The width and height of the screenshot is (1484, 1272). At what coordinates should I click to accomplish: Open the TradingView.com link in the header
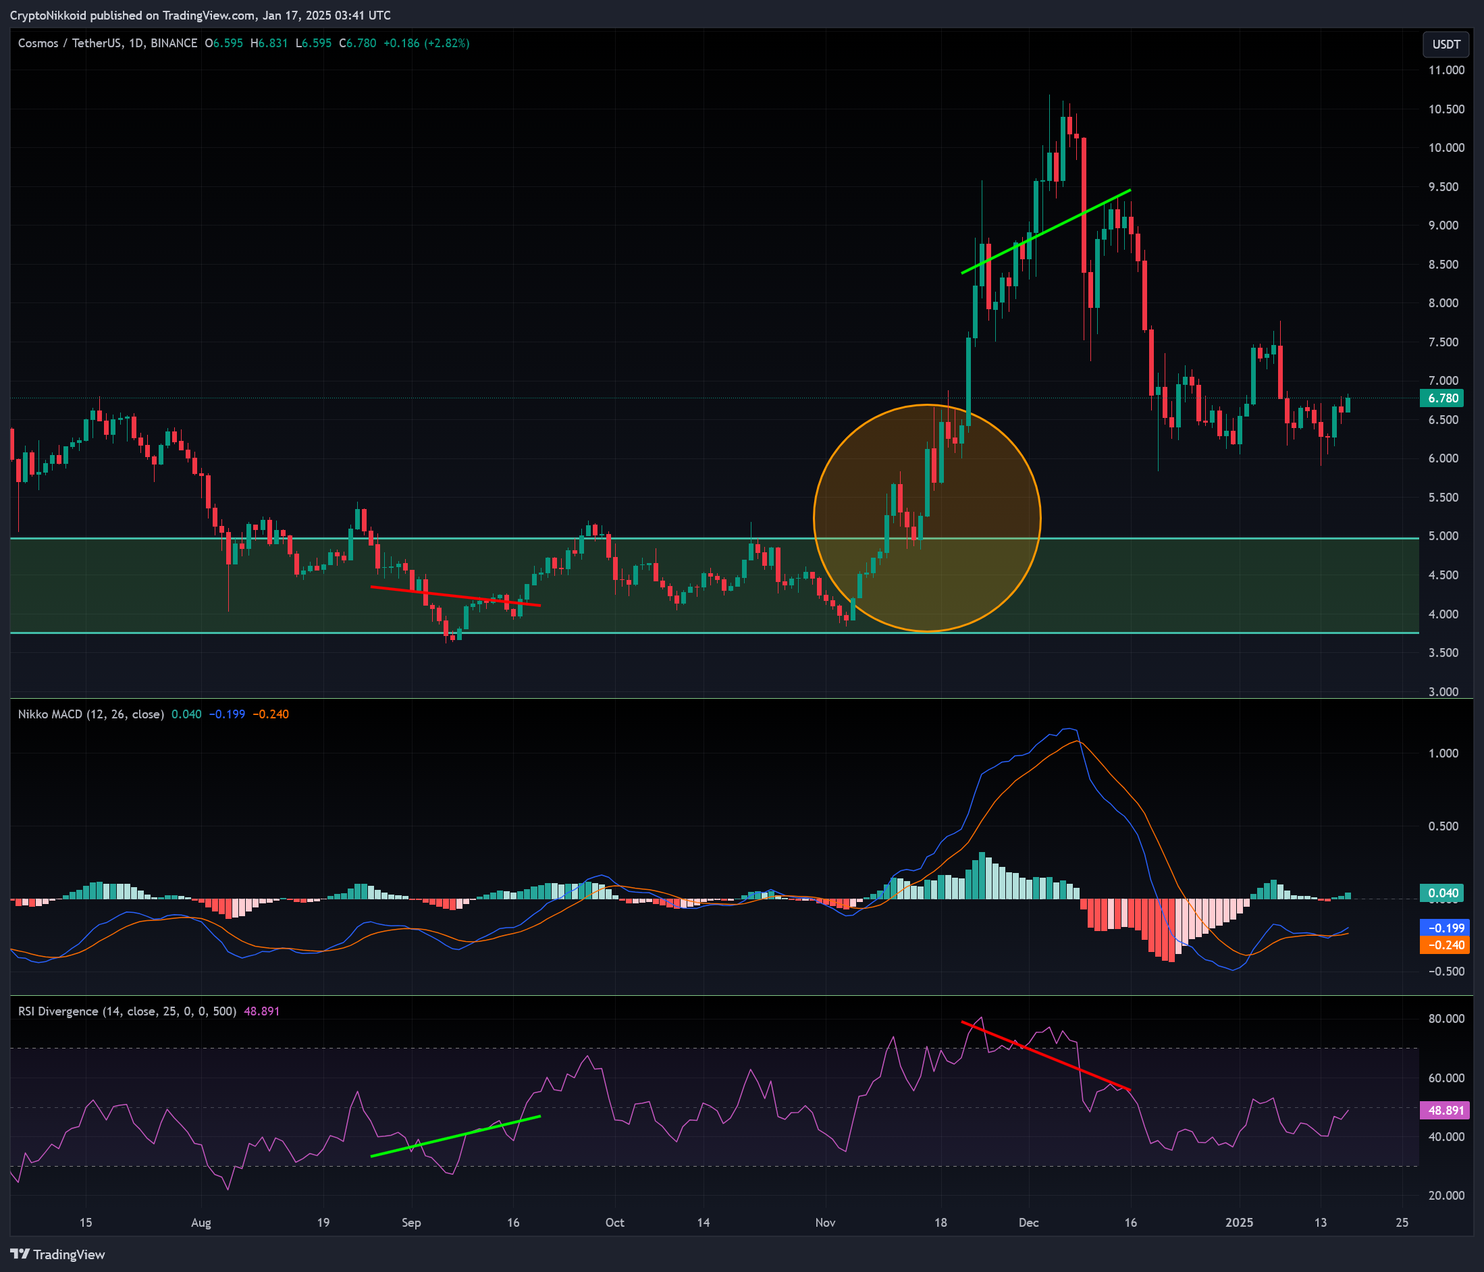[x=208, y=15]
